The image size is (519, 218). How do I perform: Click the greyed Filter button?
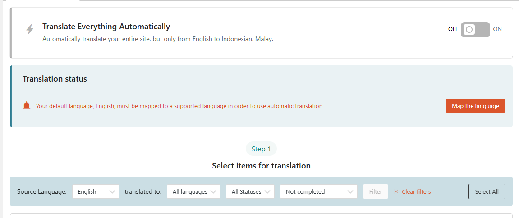click(376, 191)
